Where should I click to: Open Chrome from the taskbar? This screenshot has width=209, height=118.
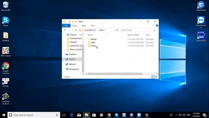[x=109, y=115]
